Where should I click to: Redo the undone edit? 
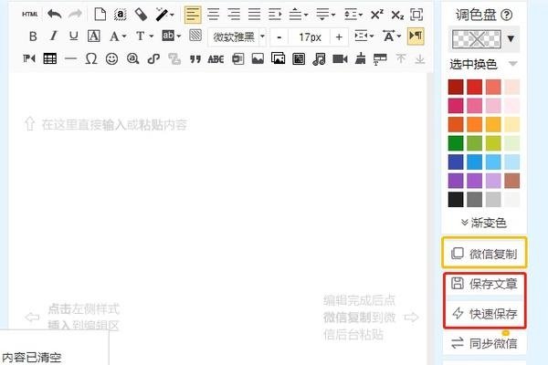point(75,15)
